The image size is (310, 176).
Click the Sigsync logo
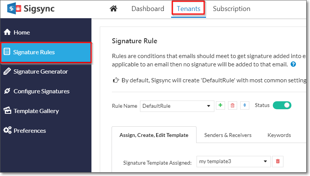pos(31,9)
